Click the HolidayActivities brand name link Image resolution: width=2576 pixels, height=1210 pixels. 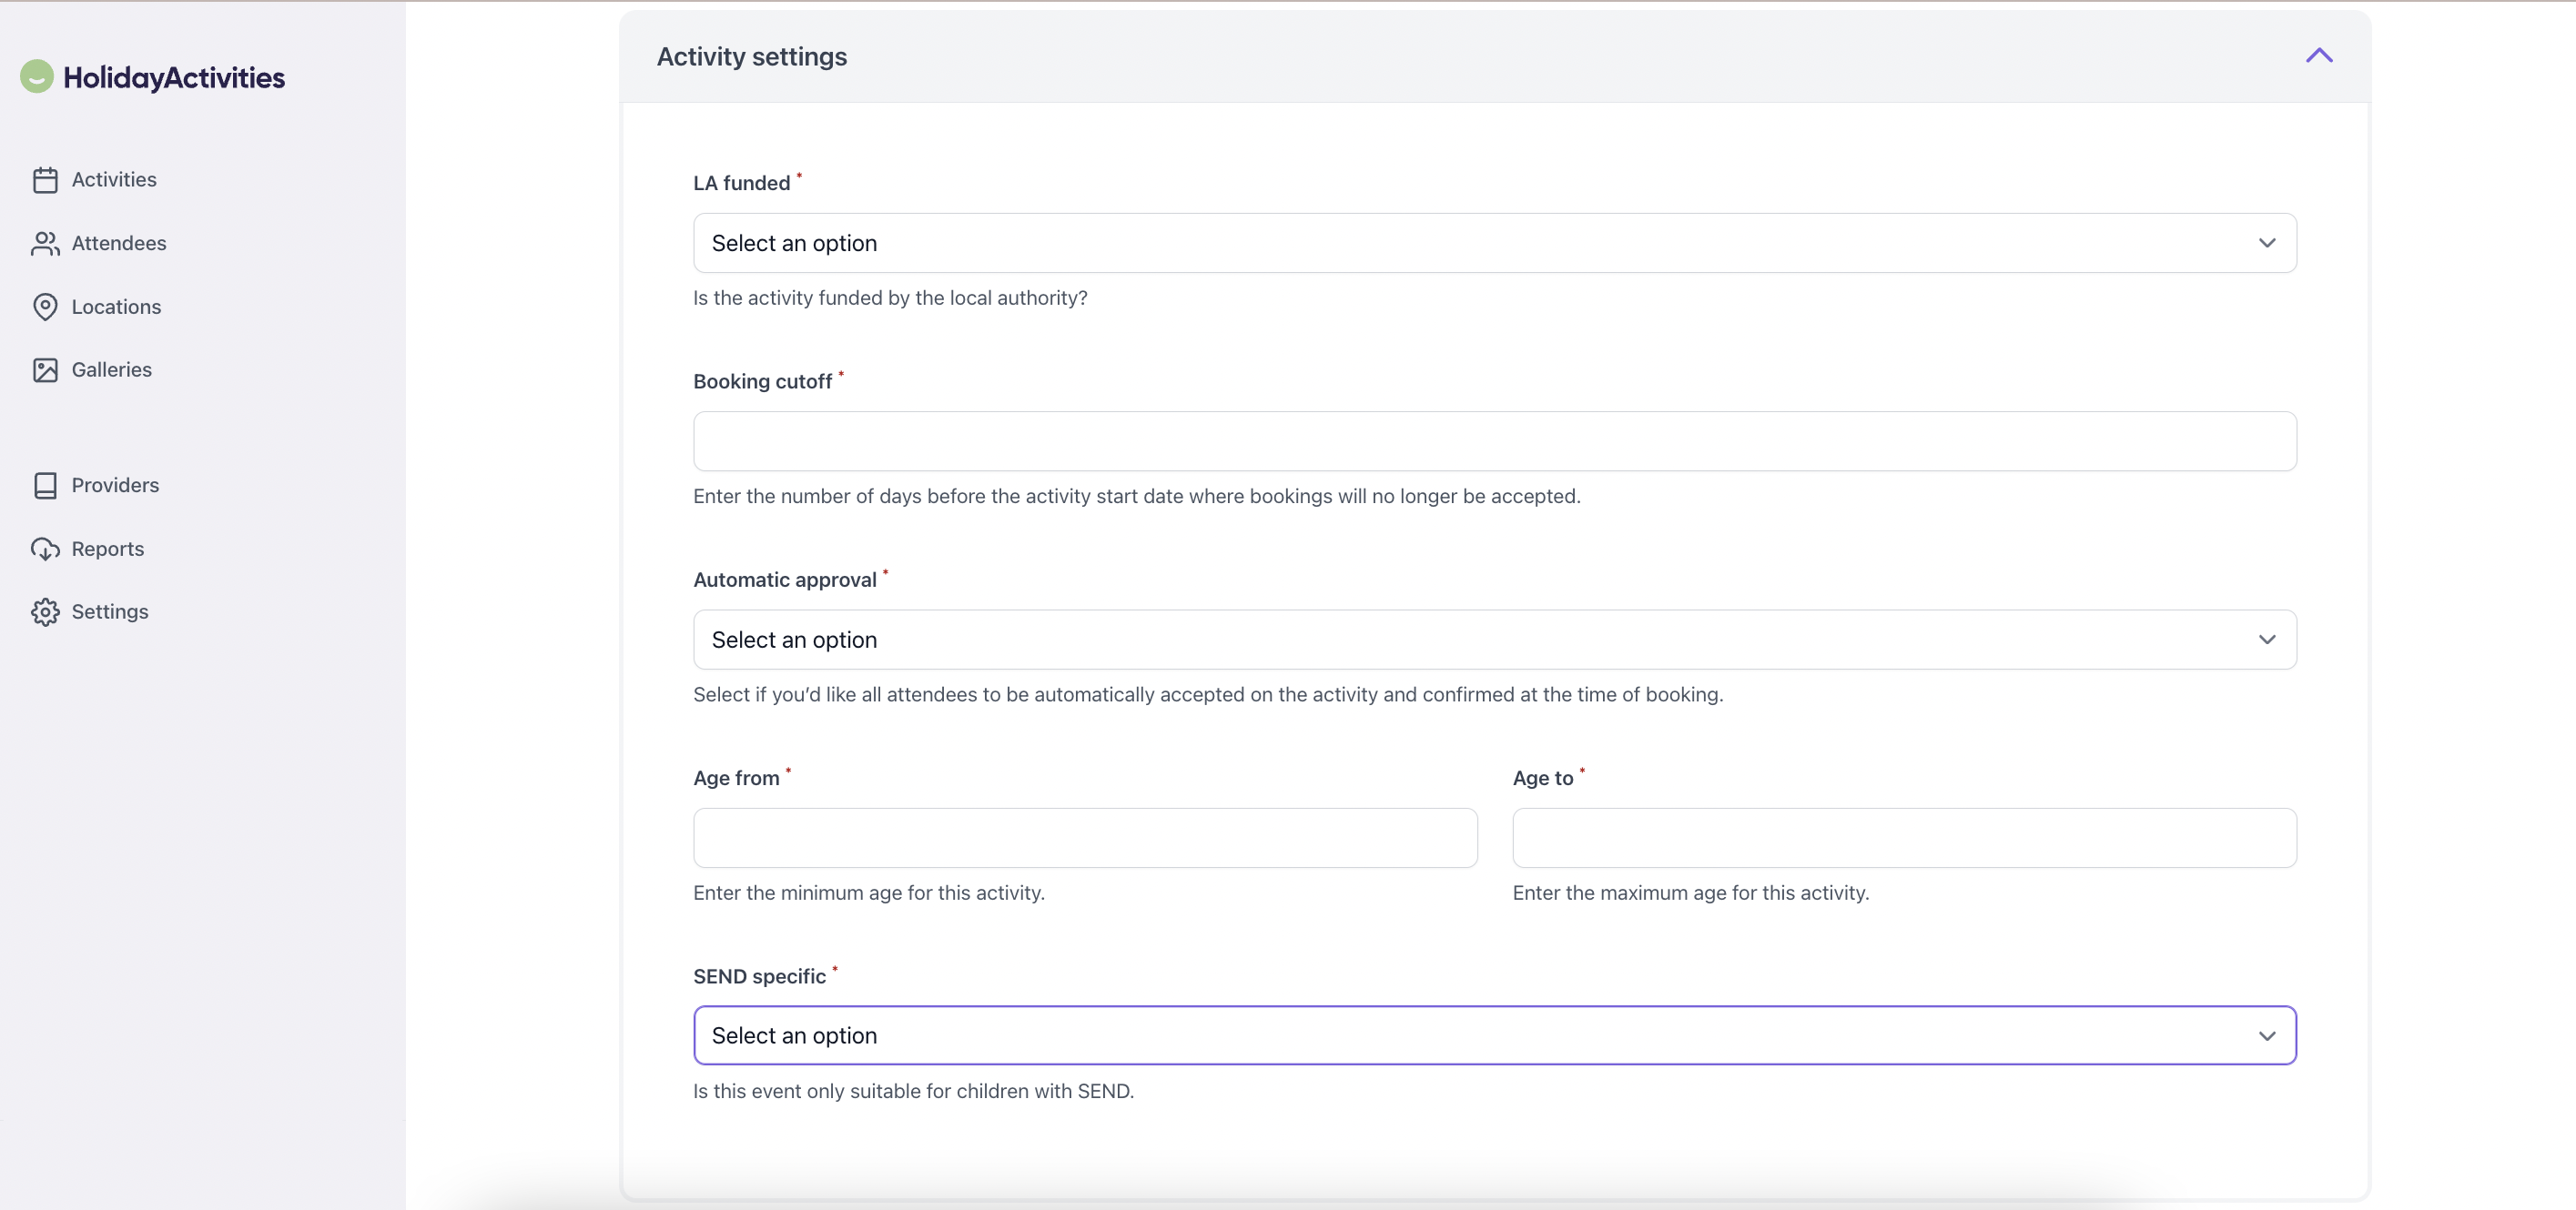coord(174,78)
